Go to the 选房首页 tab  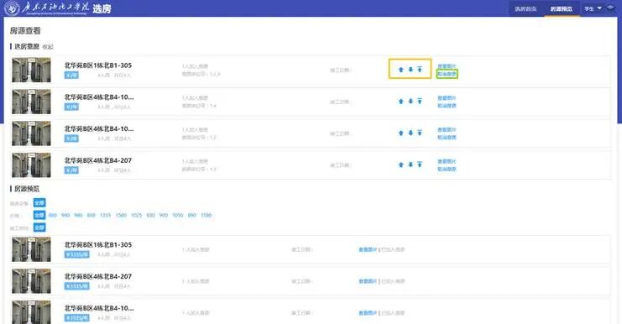pos(525,8)
